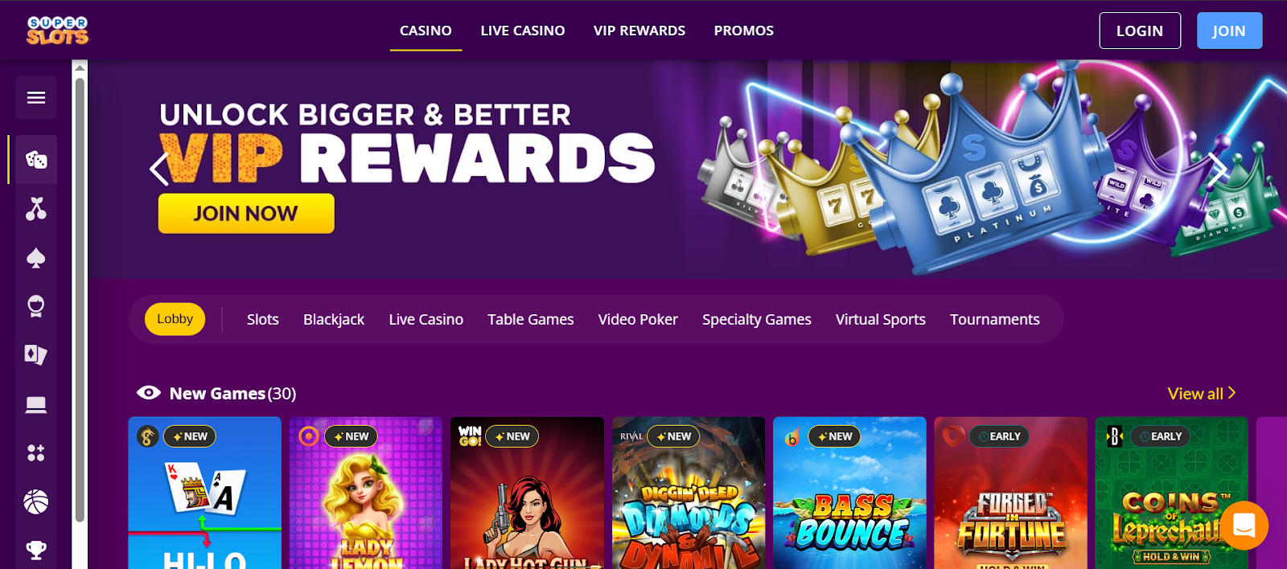This screenshot has width=1287, height=569.
Task: Show previous banner with left arrow
Action: pos(159,169)
